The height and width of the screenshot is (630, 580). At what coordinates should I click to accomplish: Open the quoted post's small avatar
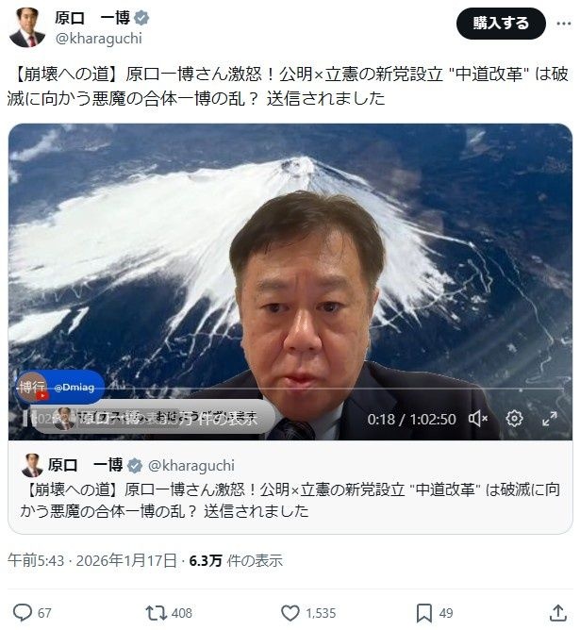coord(32,465)
